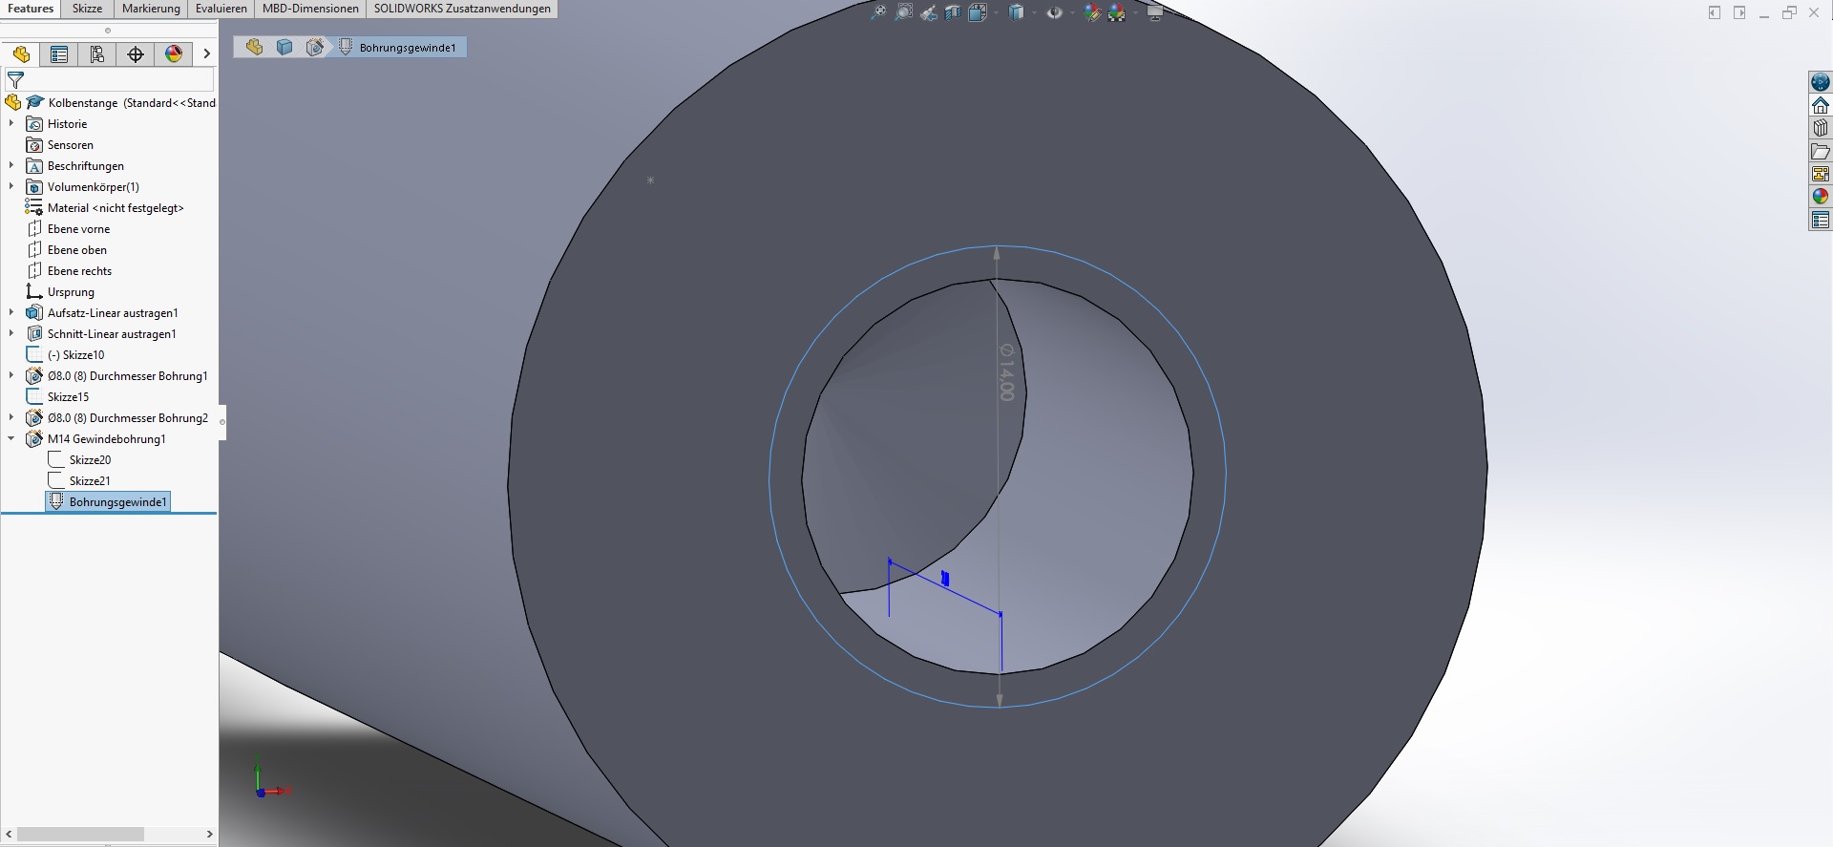The height and width of the screenshot is (847, 1833).
Task: Open the DimXpertManager crosshair tab
Action: (136, 54)
